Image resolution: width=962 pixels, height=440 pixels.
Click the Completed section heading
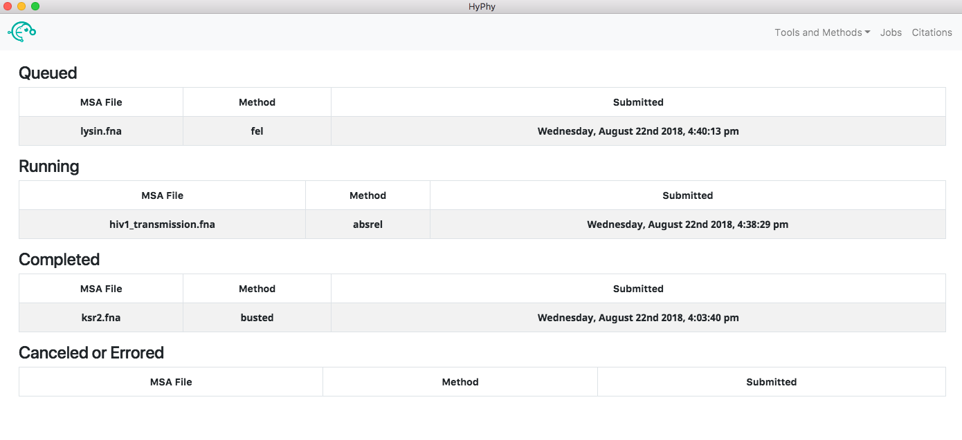point(60,260)
